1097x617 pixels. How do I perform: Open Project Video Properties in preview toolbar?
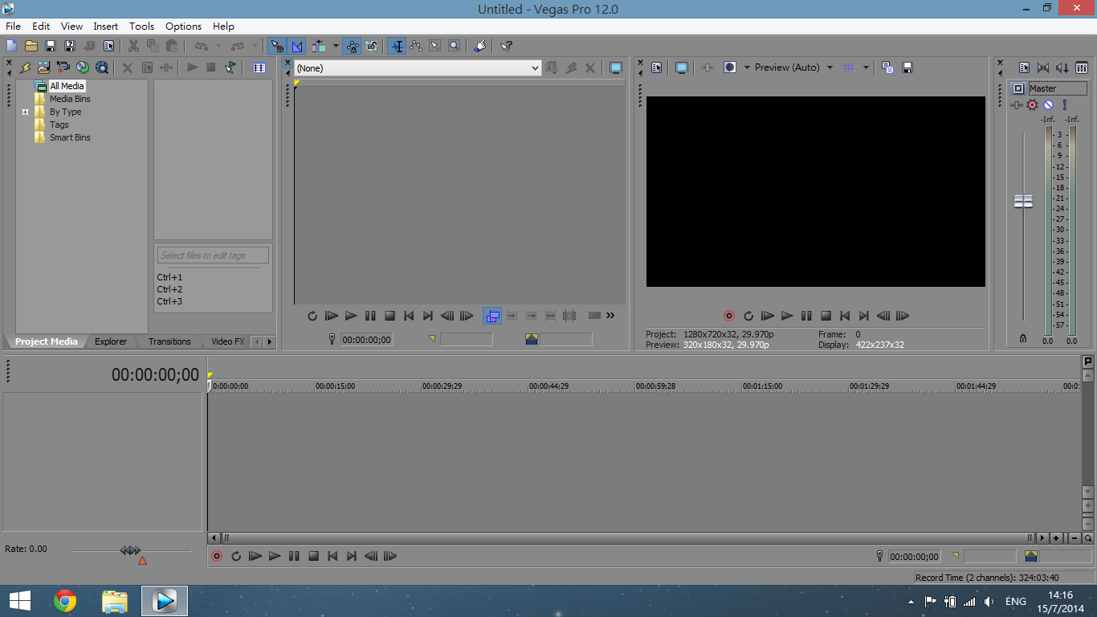656,67
